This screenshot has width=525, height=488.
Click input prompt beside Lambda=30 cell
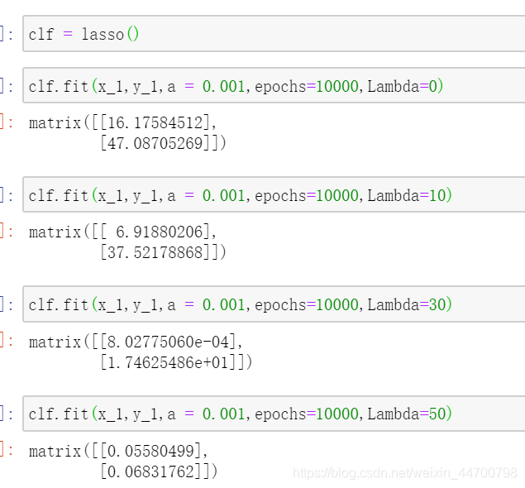point(7,304)
